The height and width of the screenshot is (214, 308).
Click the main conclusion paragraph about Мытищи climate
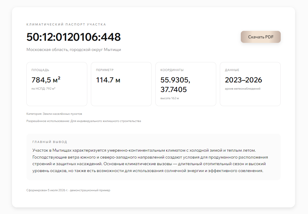click(x=150, y=160)
